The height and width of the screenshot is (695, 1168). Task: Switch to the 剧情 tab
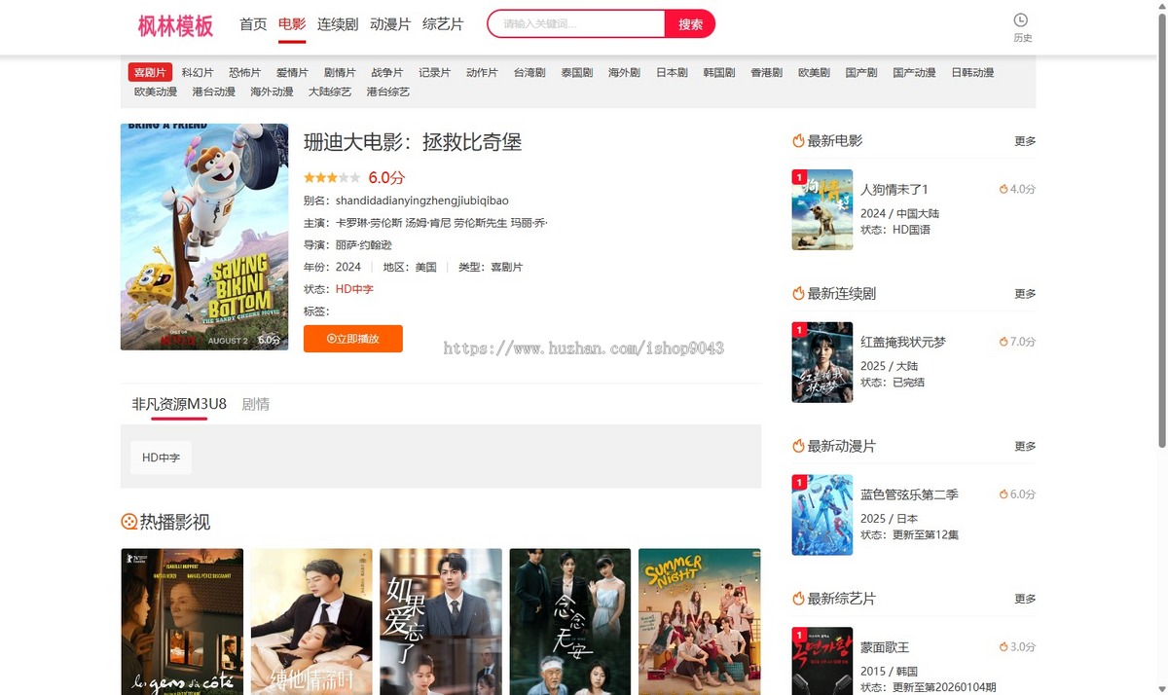point(255,404)
